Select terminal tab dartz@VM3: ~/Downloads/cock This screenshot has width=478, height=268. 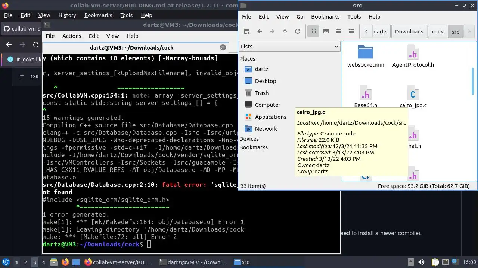(131, 47)
